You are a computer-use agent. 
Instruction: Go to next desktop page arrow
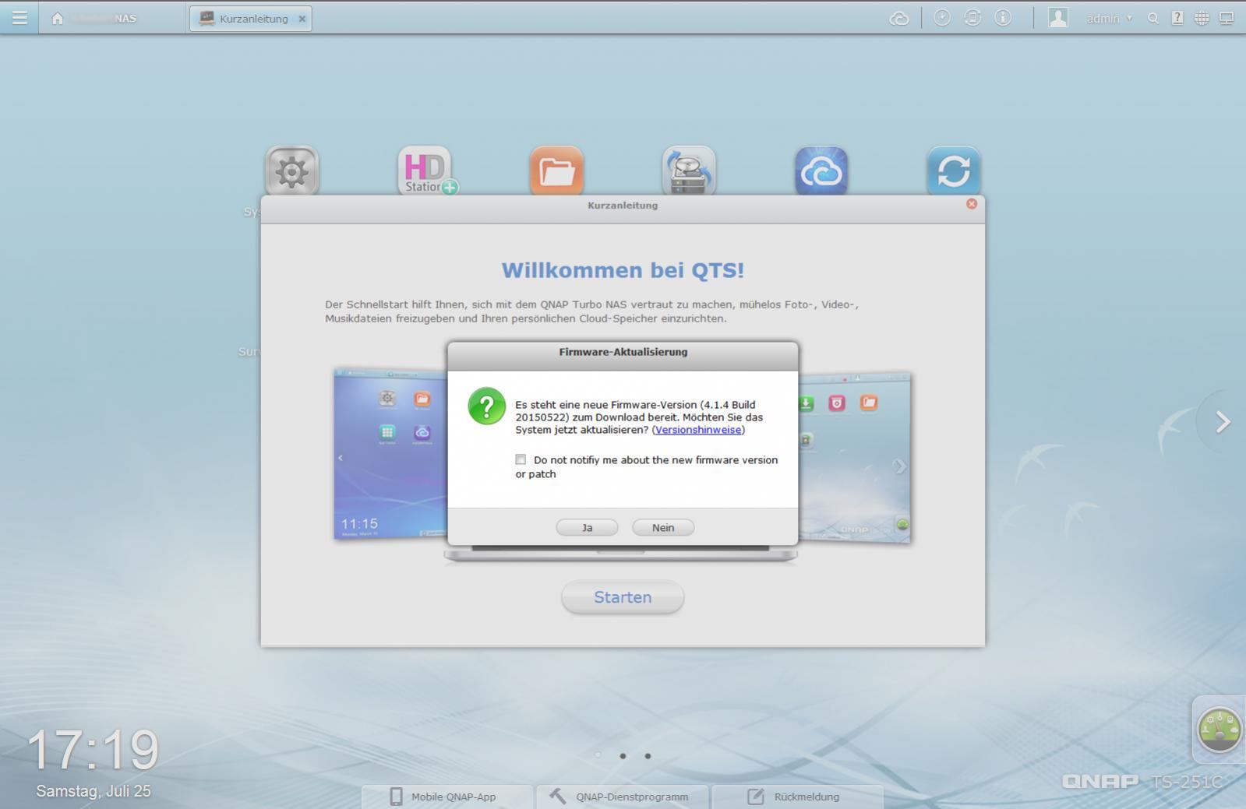pyautogui.click(x=1223, y=422)
